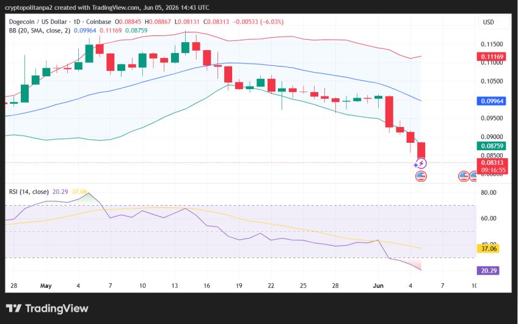Image resolution: width=518 pixels, height=324 pixels.
Task: Click date 22 on the time axis
Action: (x=271, y=286)
